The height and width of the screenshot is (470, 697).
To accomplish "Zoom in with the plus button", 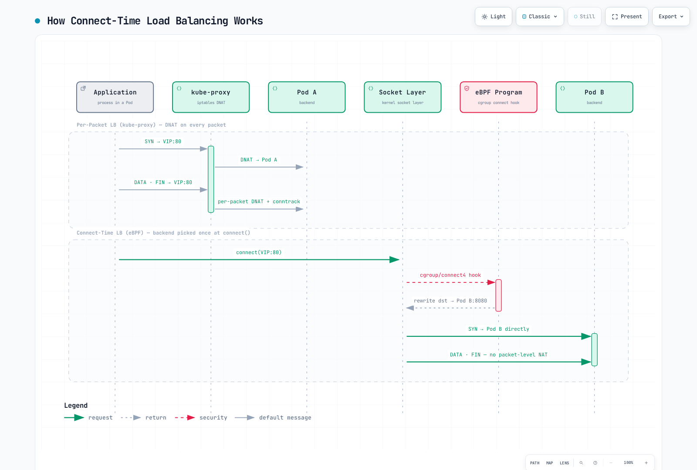I will (x=646, y=463).
